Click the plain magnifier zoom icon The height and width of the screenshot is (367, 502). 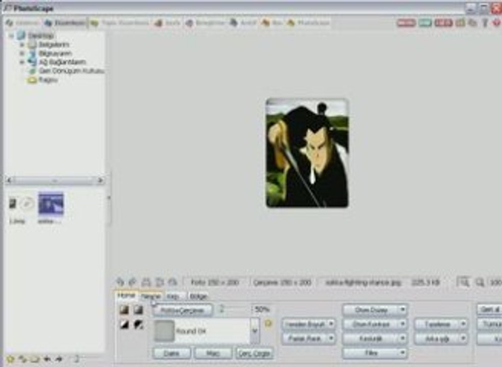(x=480, y=282)
